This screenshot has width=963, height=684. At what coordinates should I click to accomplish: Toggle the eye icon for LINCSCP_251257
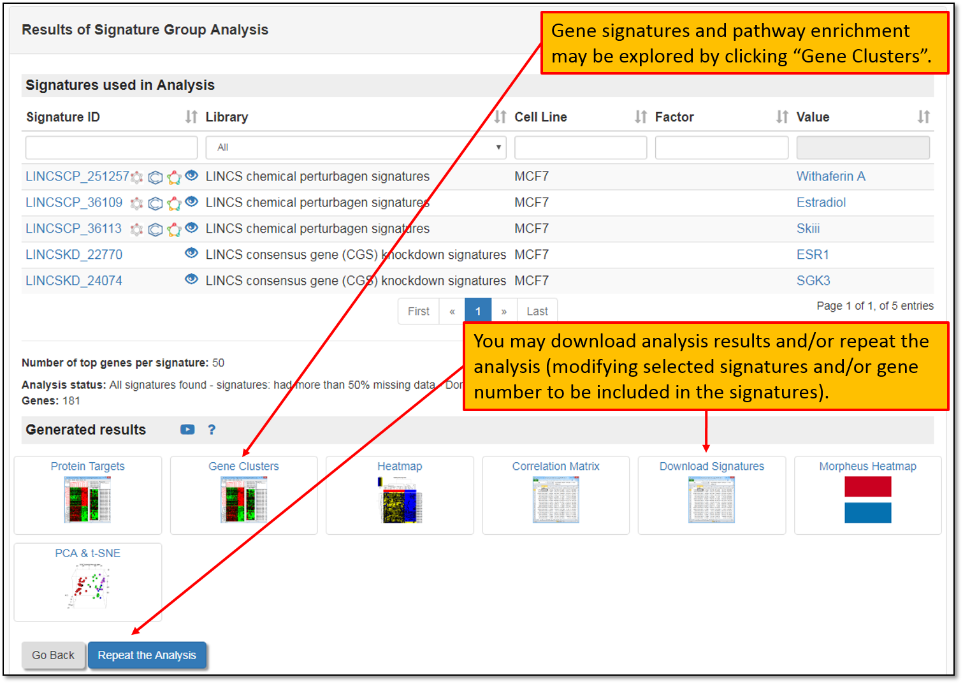(x=191, y=175)
